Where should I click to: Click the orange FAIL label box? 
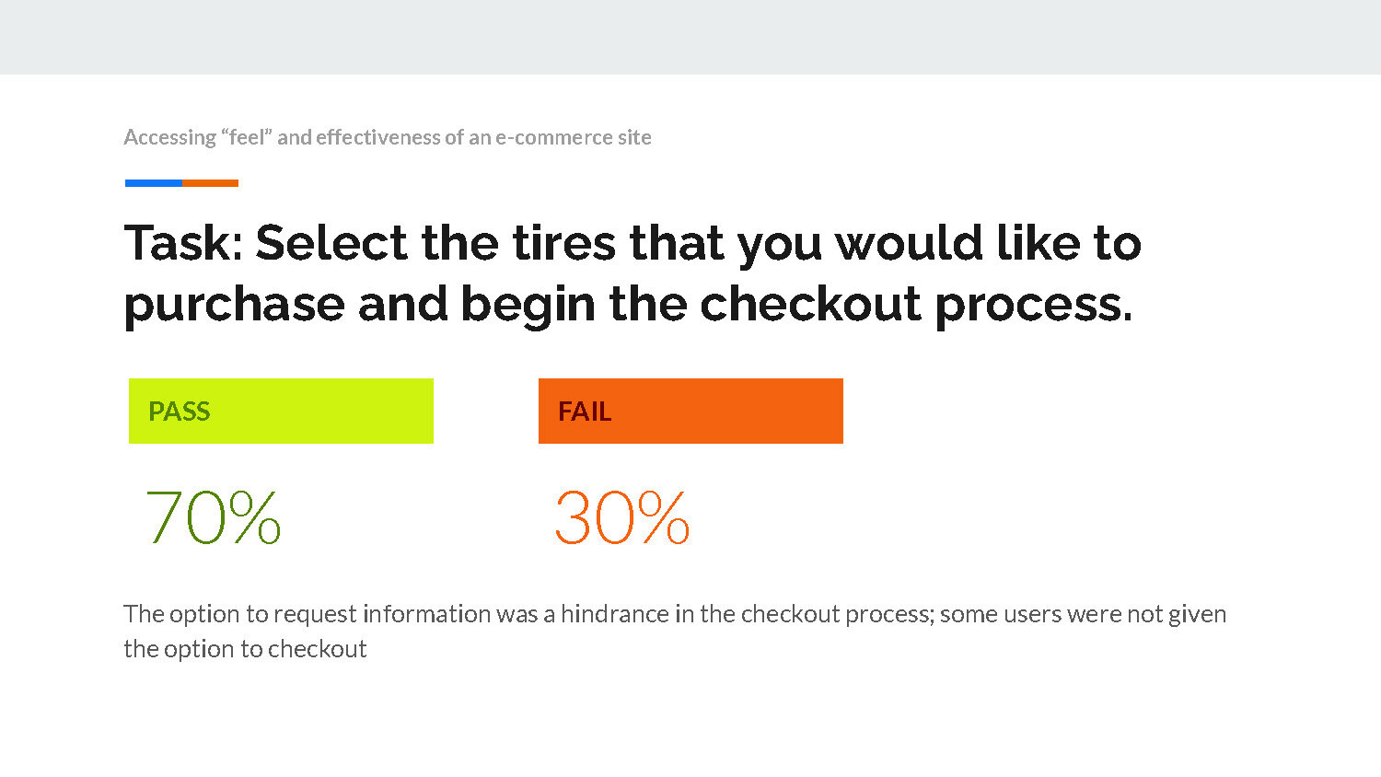(690, 411)
